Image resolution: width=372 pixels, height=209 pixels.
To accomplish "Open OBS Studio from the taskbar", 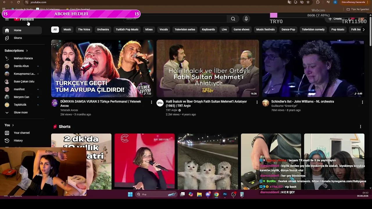I will tap(233, 194).
